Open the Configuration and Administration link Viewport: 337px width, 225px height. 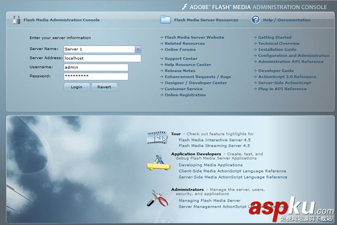[x=294, y=55]
